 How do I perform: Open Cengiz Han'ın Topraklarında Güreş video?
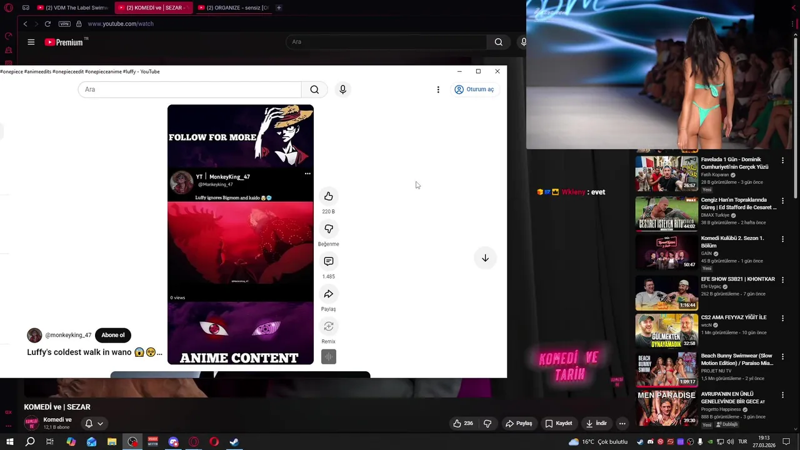coord(666,214)
